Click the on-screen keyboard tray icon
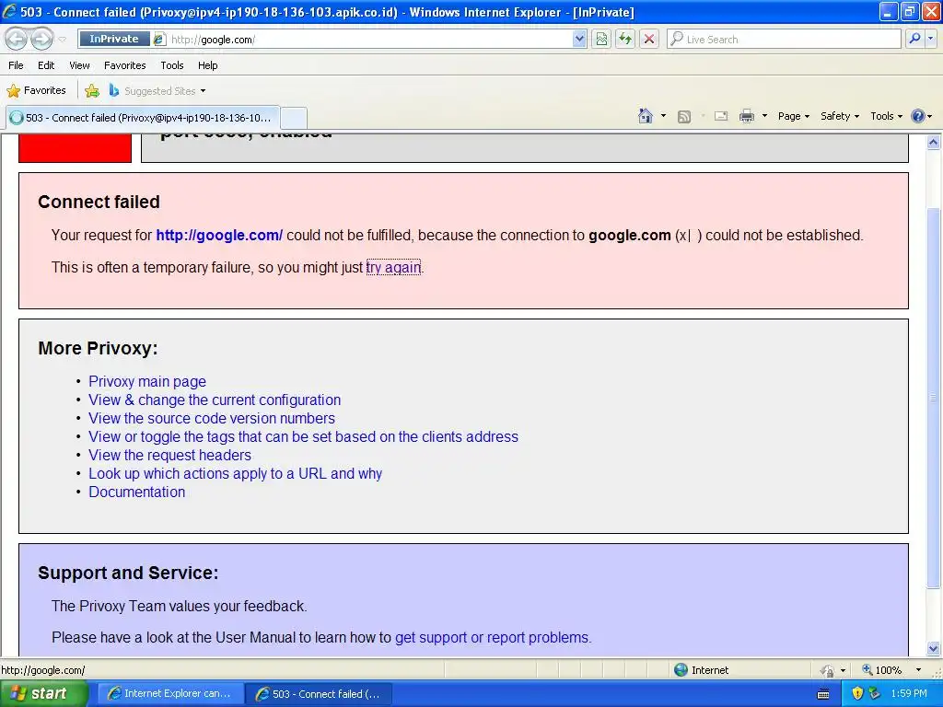 [x=823, y=694]
